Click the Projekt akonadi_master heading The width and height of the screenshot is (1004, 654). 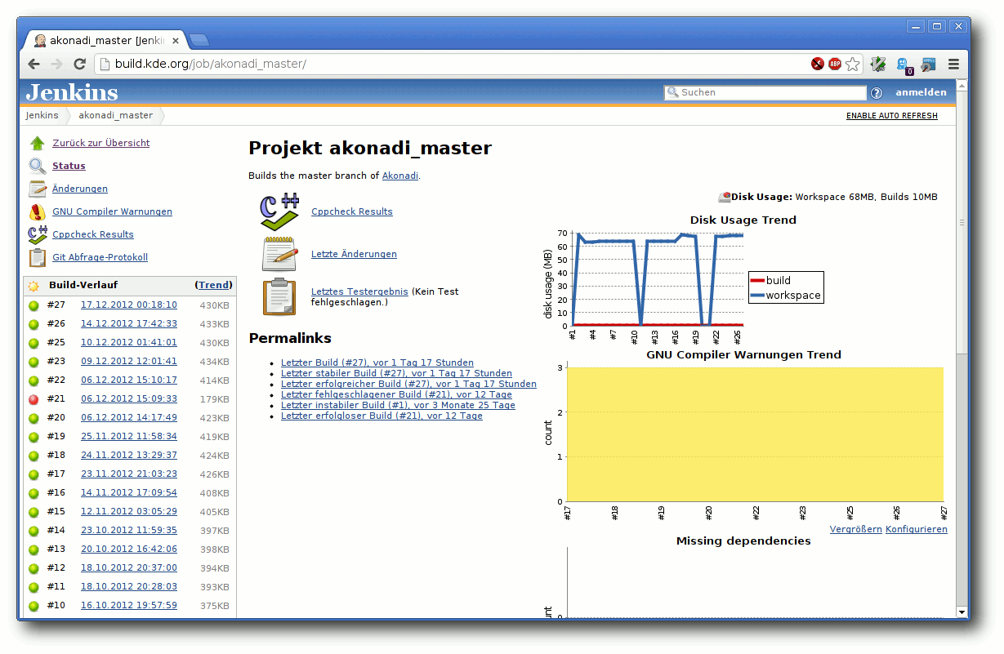pos(370,148)
